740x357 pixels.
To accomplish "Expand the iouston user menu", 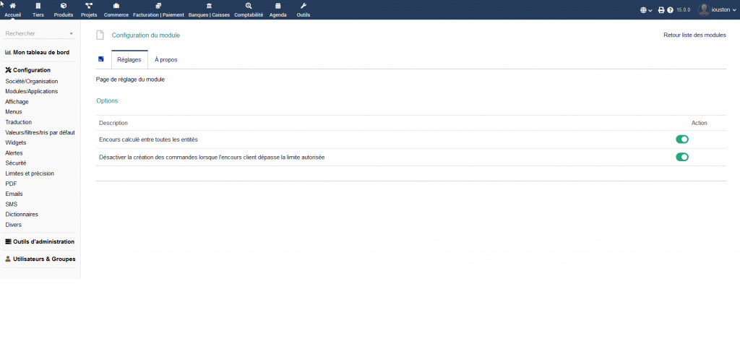I will point(723,10).
